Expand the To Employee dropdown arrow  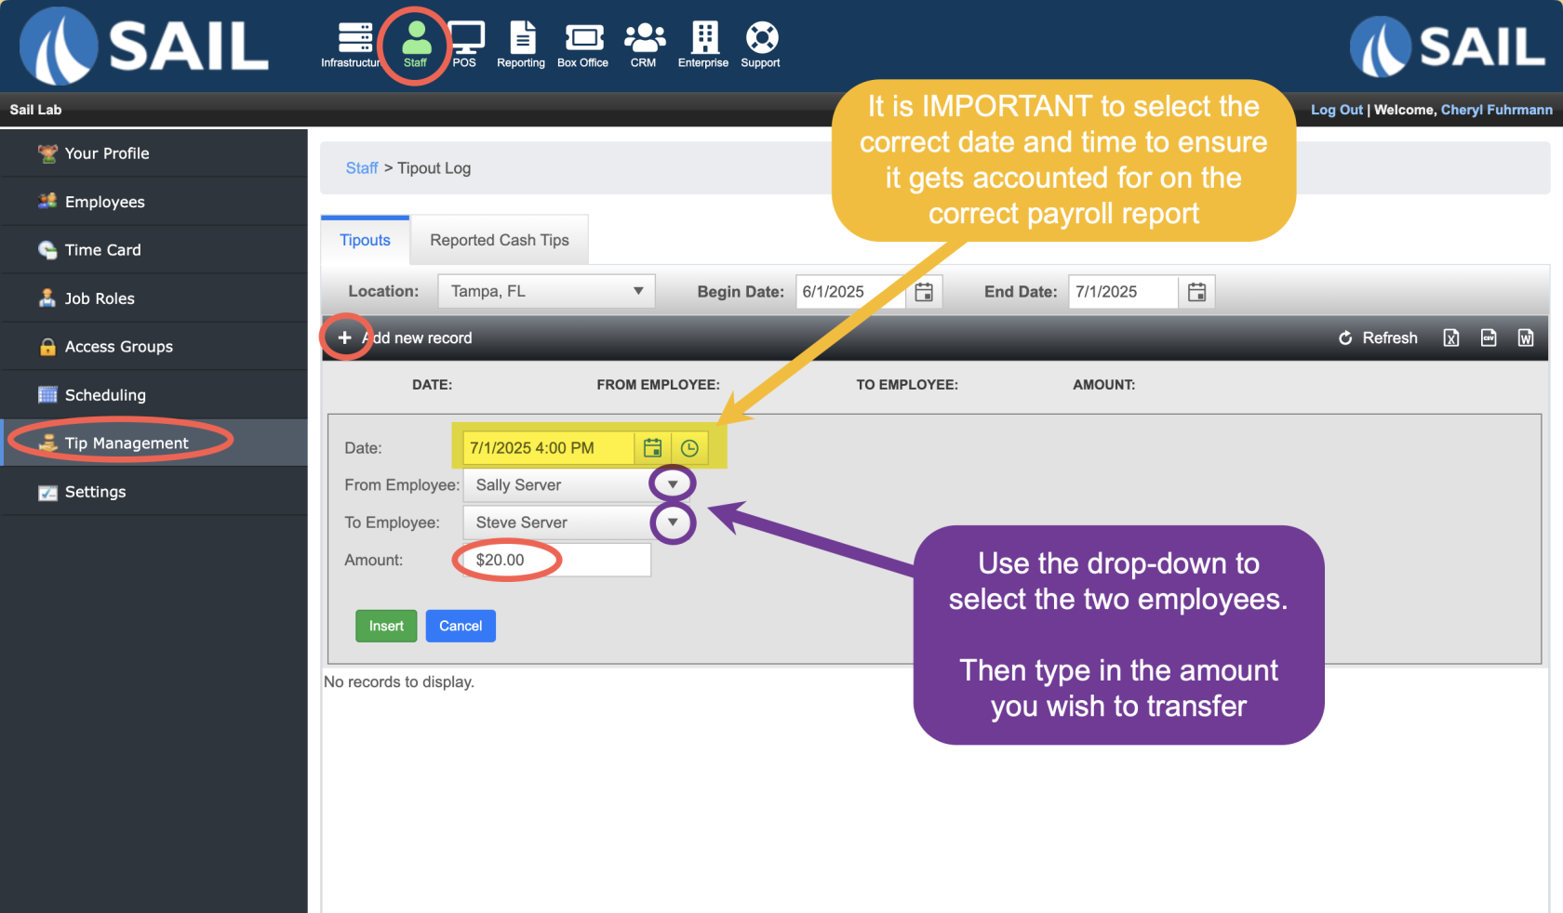[673, 523]
